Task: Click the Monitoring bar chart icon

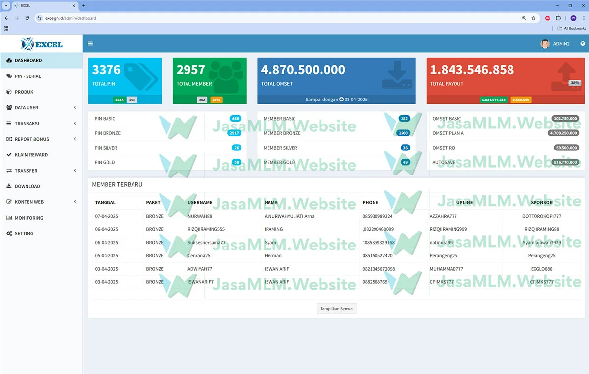Action: [x=9, y=218]
